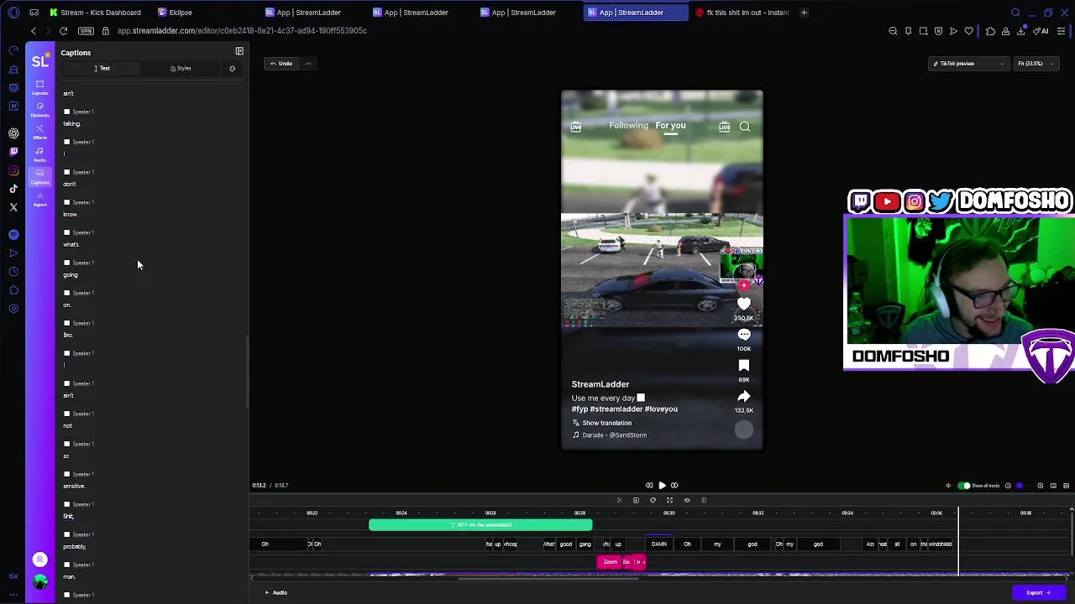Viewport: 1075px width, 604px height.
Task: Click the browser zoom-out magnifier icon
Action: click(893, 31)
